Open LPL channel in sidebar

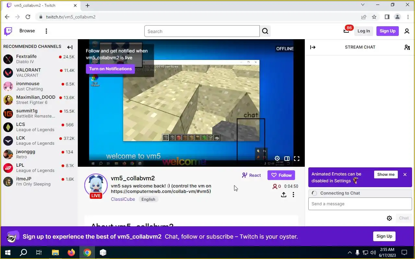point(39,168)
